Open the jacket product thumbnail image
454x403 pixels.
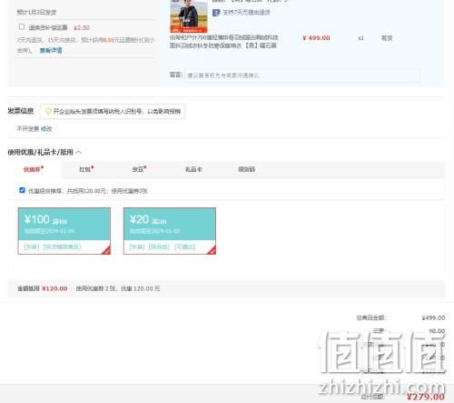tap(189, 15)
